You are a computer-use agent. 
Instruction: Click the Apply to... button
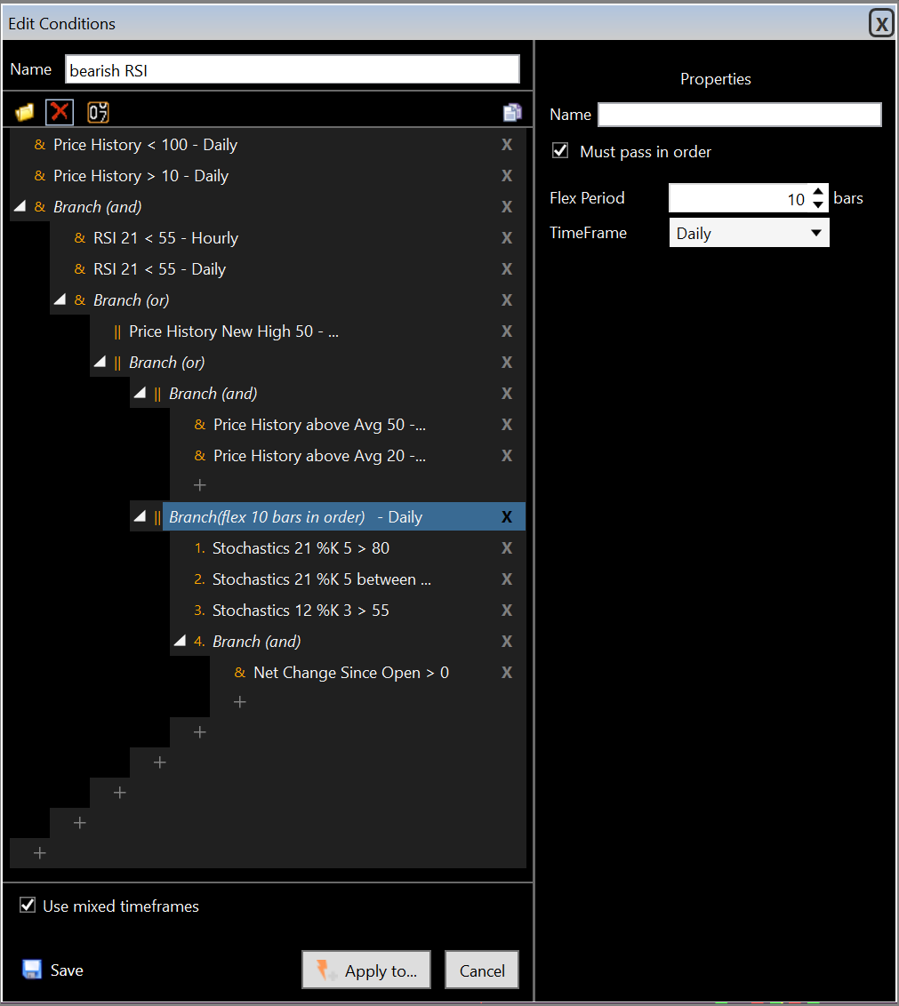(x=366, y=970)
